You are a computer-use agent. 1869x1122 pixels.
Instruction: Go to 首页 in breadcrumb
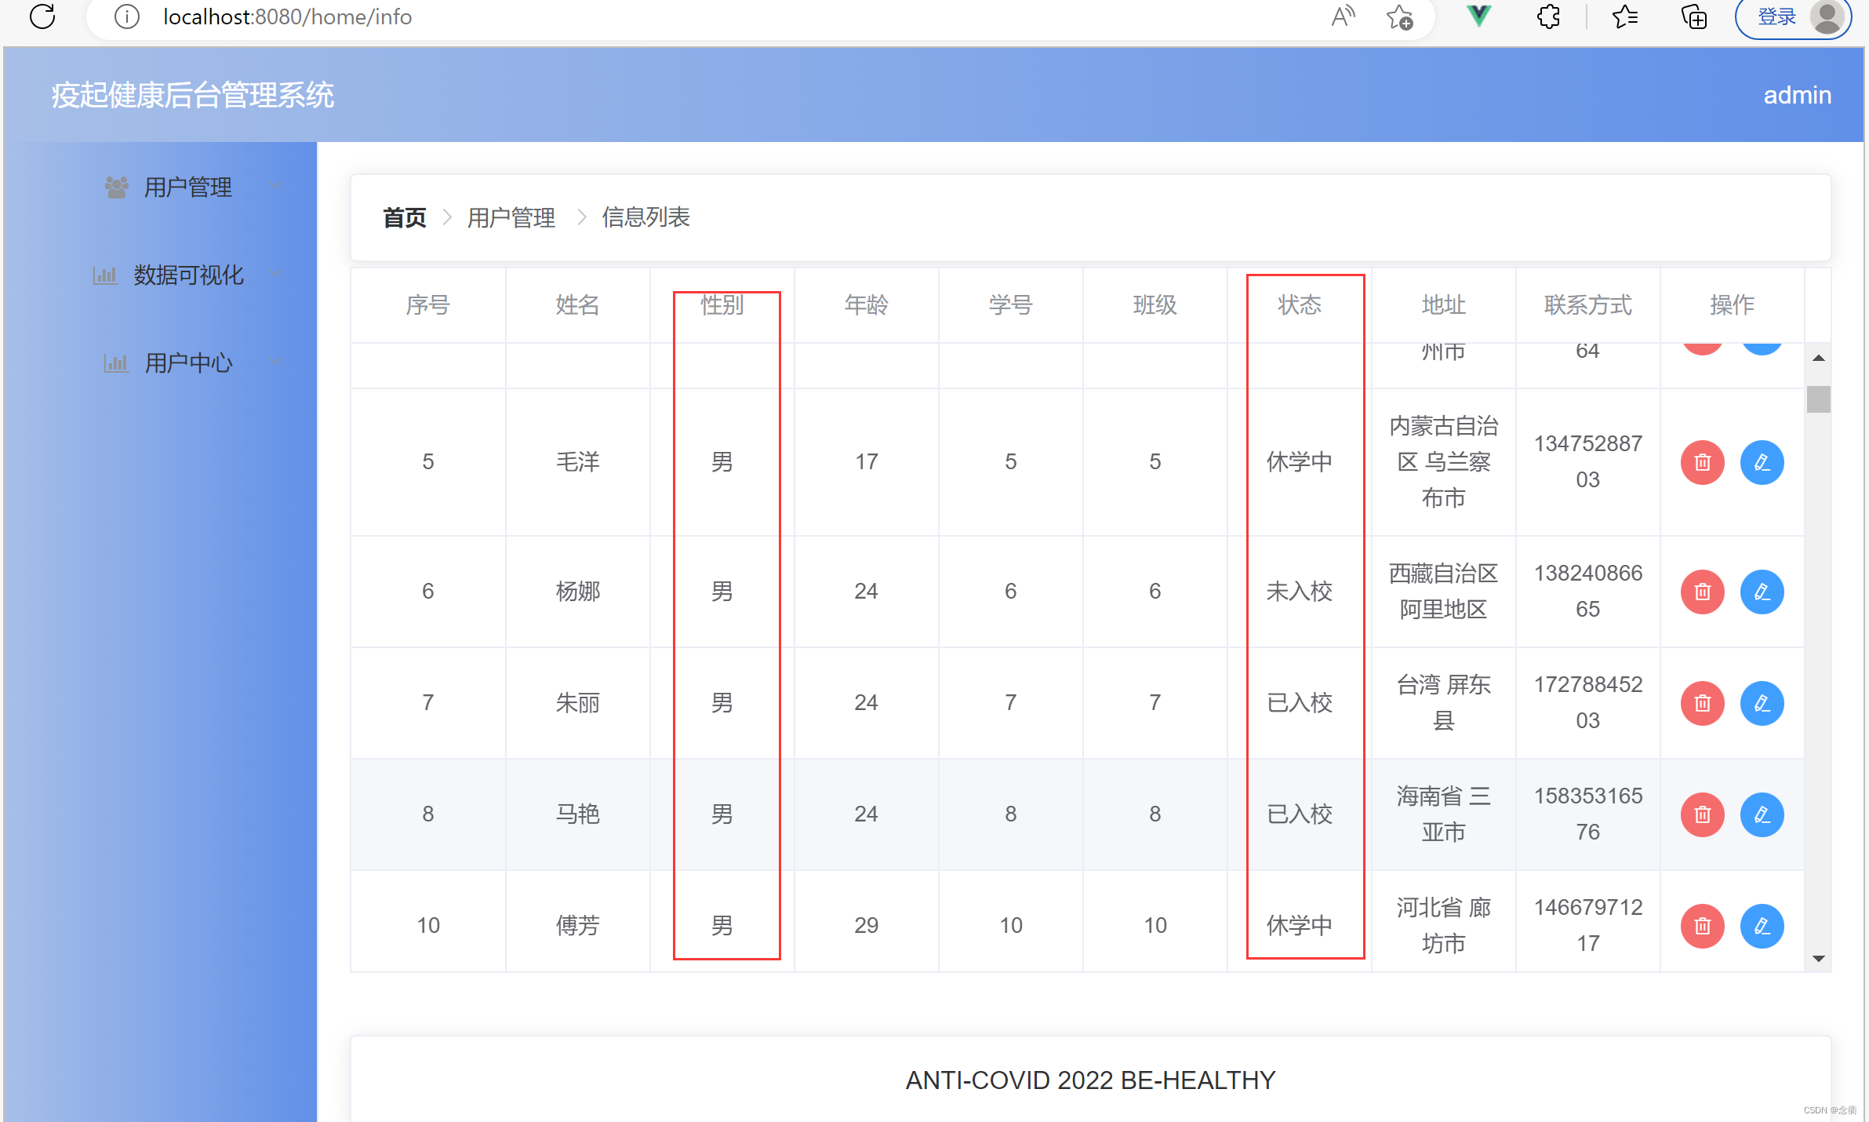coord(404,217)
